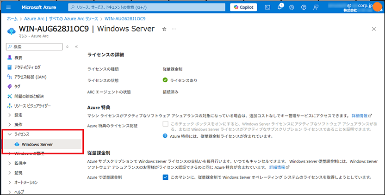The width and height of the screenshot is (385, 195).
Task: Open the portal hamburger menu
Action: [x=8, y=7]
